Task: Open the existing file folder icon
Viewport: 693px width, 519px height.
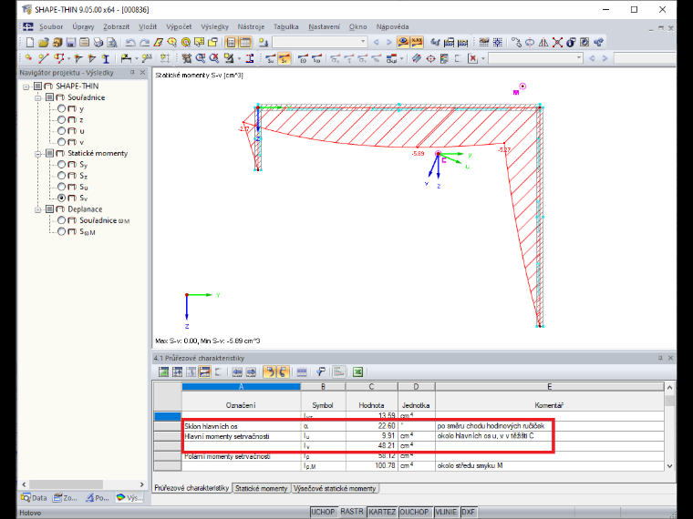Action: point(44,43)
